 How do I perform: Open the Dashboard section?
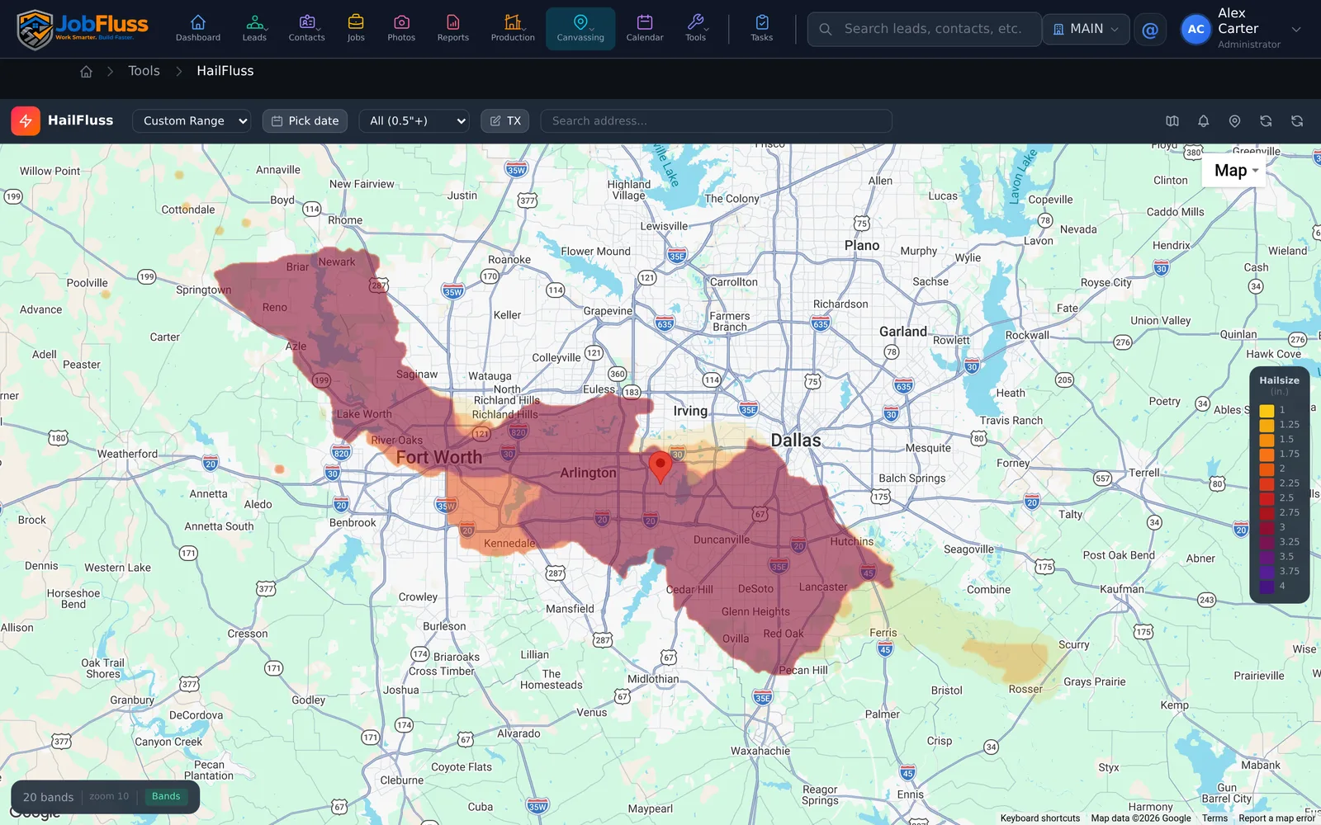point(198,28)
